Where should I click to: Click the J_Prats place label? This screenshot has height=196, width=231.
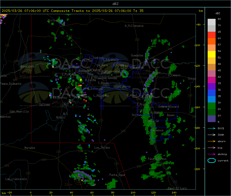tap(142, 105)
